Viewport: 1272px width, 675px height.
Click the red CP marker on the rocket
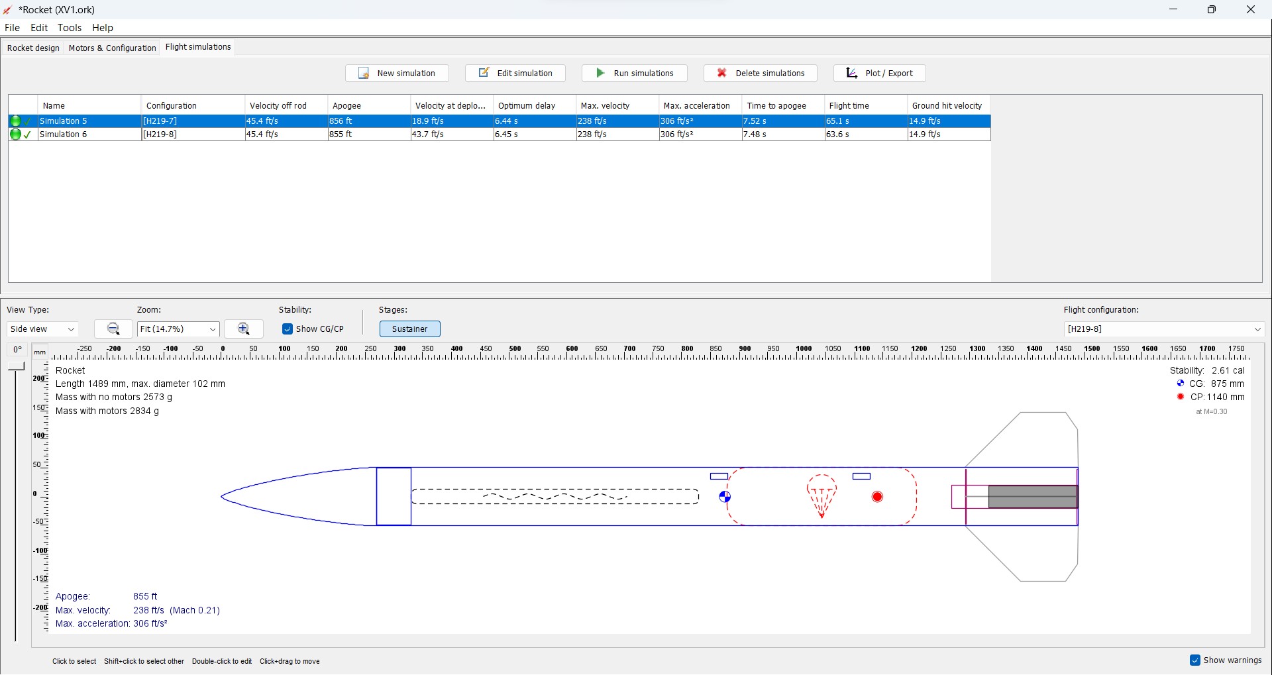[x=878, y=497]
